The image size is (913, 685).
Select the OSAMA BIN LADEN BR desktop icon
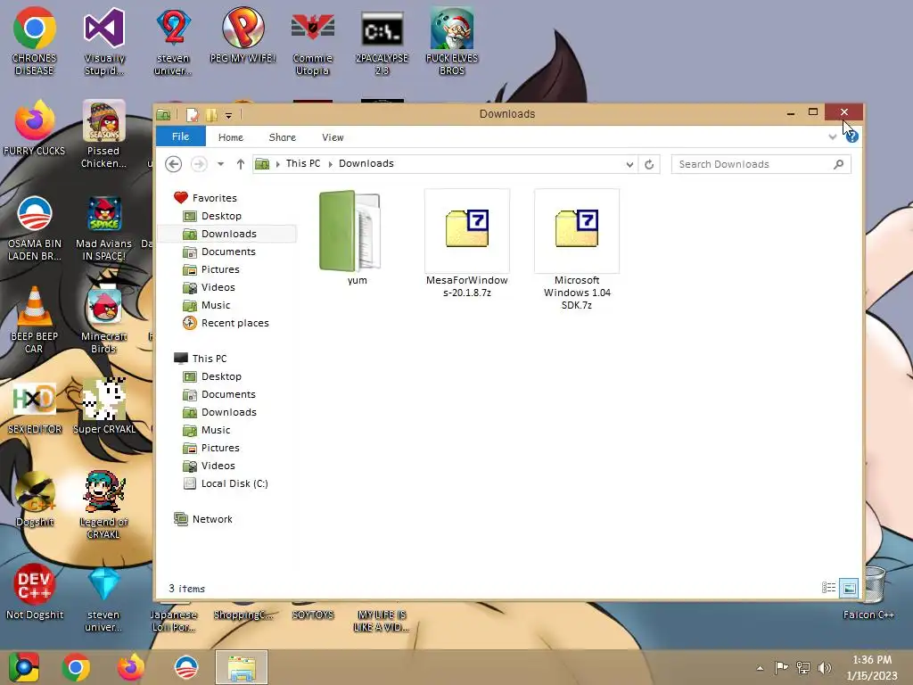click(35, 227)
